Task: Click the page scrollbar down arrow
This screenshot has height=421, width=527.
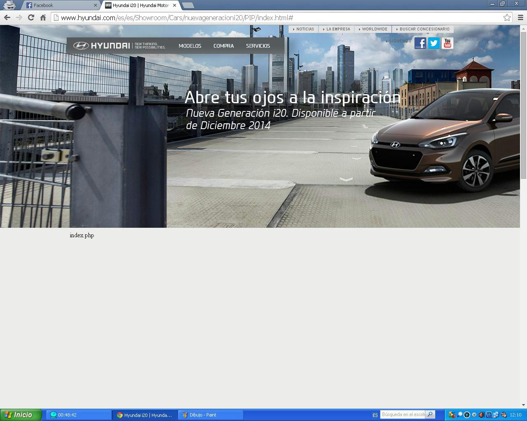Action: tap(523, 405)
